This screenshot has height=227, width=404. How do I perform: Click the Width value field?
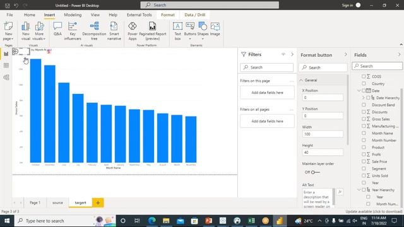click(323, 134)
